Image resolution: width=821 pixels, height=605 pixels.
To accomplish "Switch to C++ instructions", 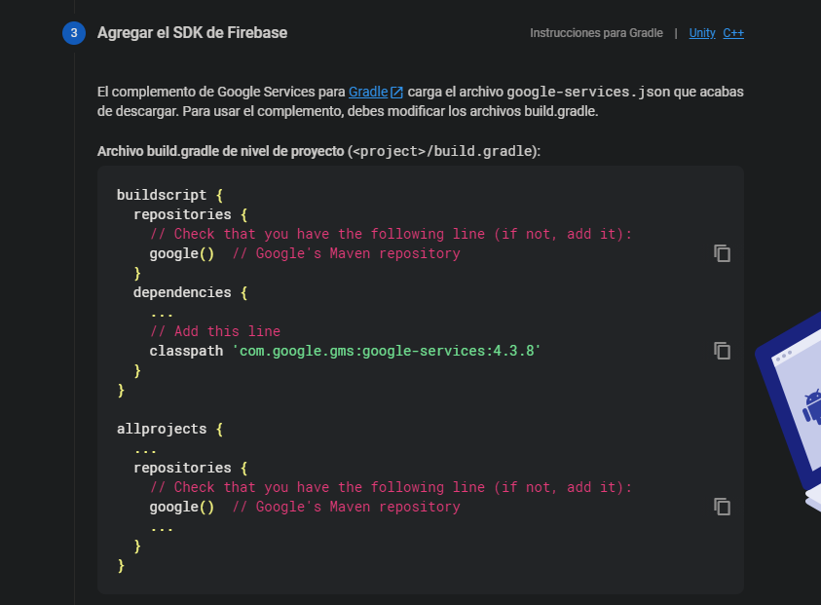I will 733,33.
